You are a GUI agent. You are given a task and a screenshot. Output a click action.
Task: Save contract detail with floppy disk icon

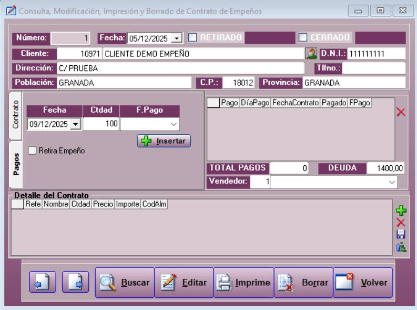(x=401, y=235)
